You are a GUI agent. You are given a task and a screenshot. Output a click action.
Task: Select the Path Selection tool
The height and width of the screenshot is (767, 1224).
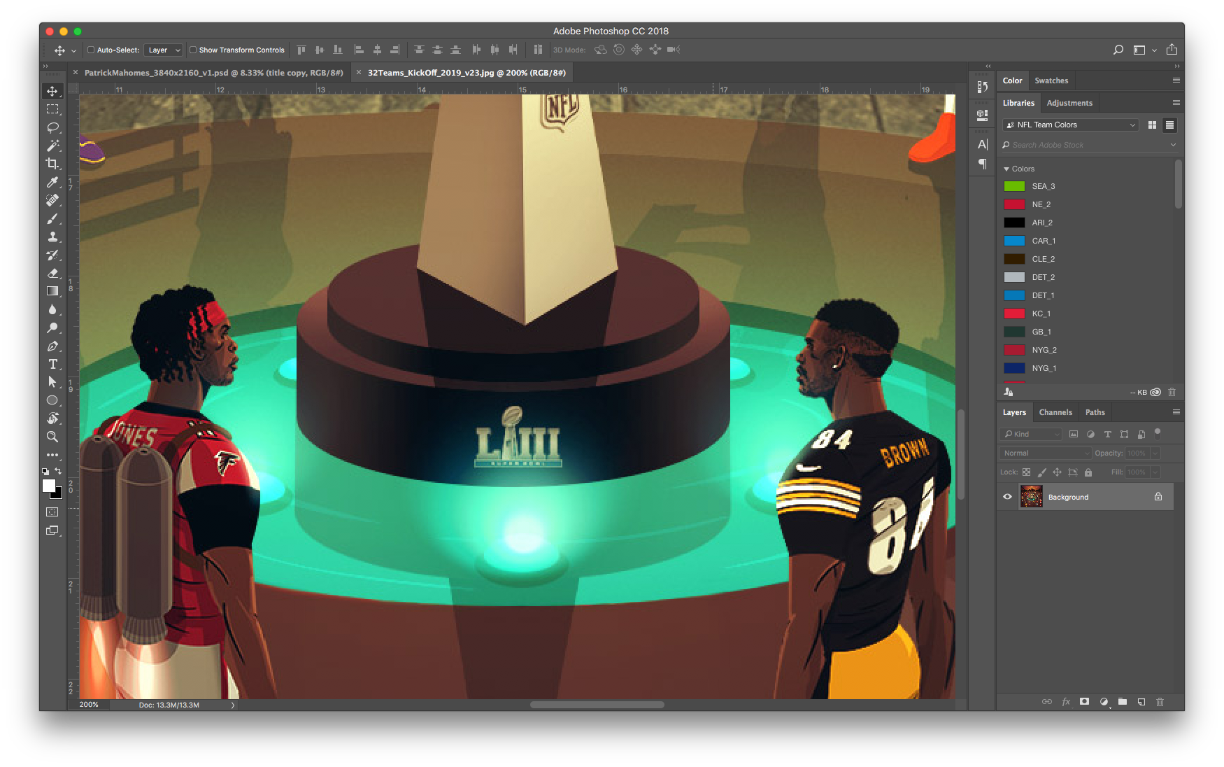pos(52,382)
